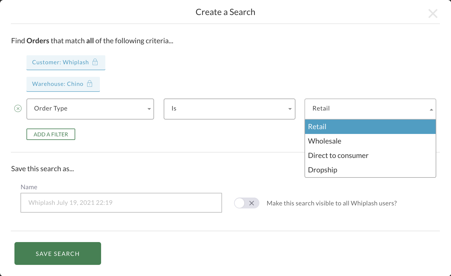Image resolution: width=451 pixels, height=276 pixels.
Task: Expand the Is condition dropdown
Action: click(x=290, y=109)
